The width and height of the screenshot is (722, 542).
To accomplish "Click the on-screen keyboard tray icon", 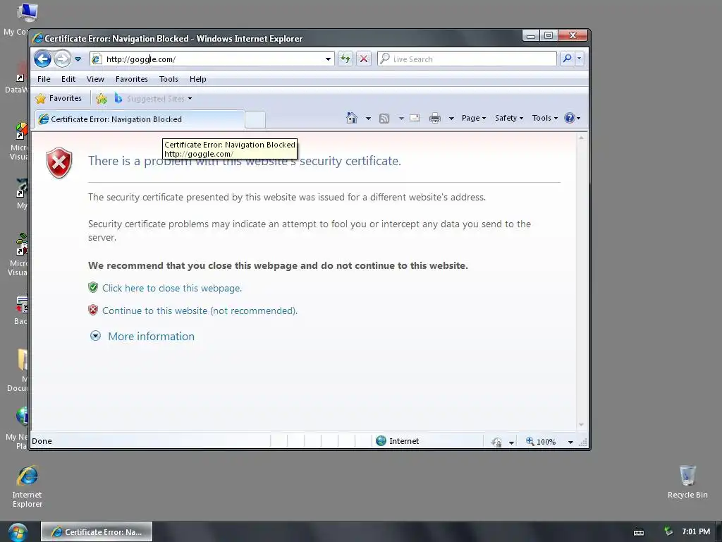I will click(x=639, y=532).
